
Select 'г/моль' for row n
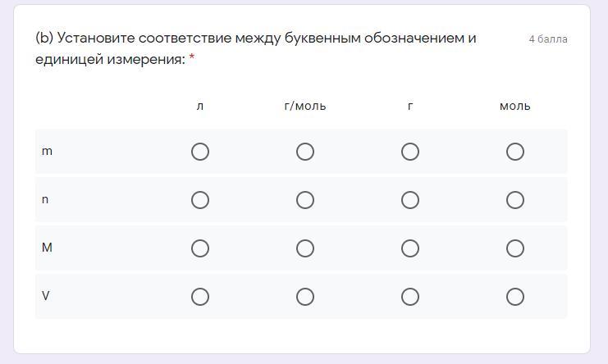[305, 200]
